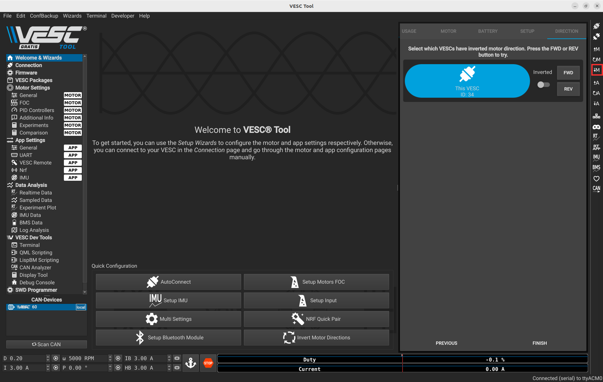
Task: Enable keyboard control arrow-keys icon
Action: (x=596, y=116)
